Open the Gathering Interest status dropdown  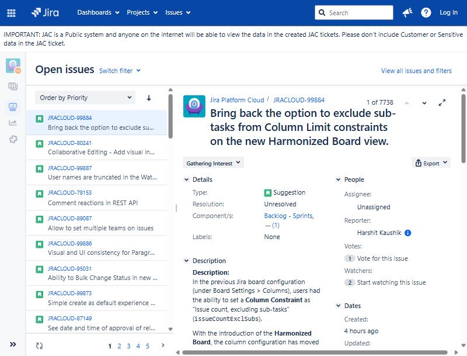tap(213, 163)
